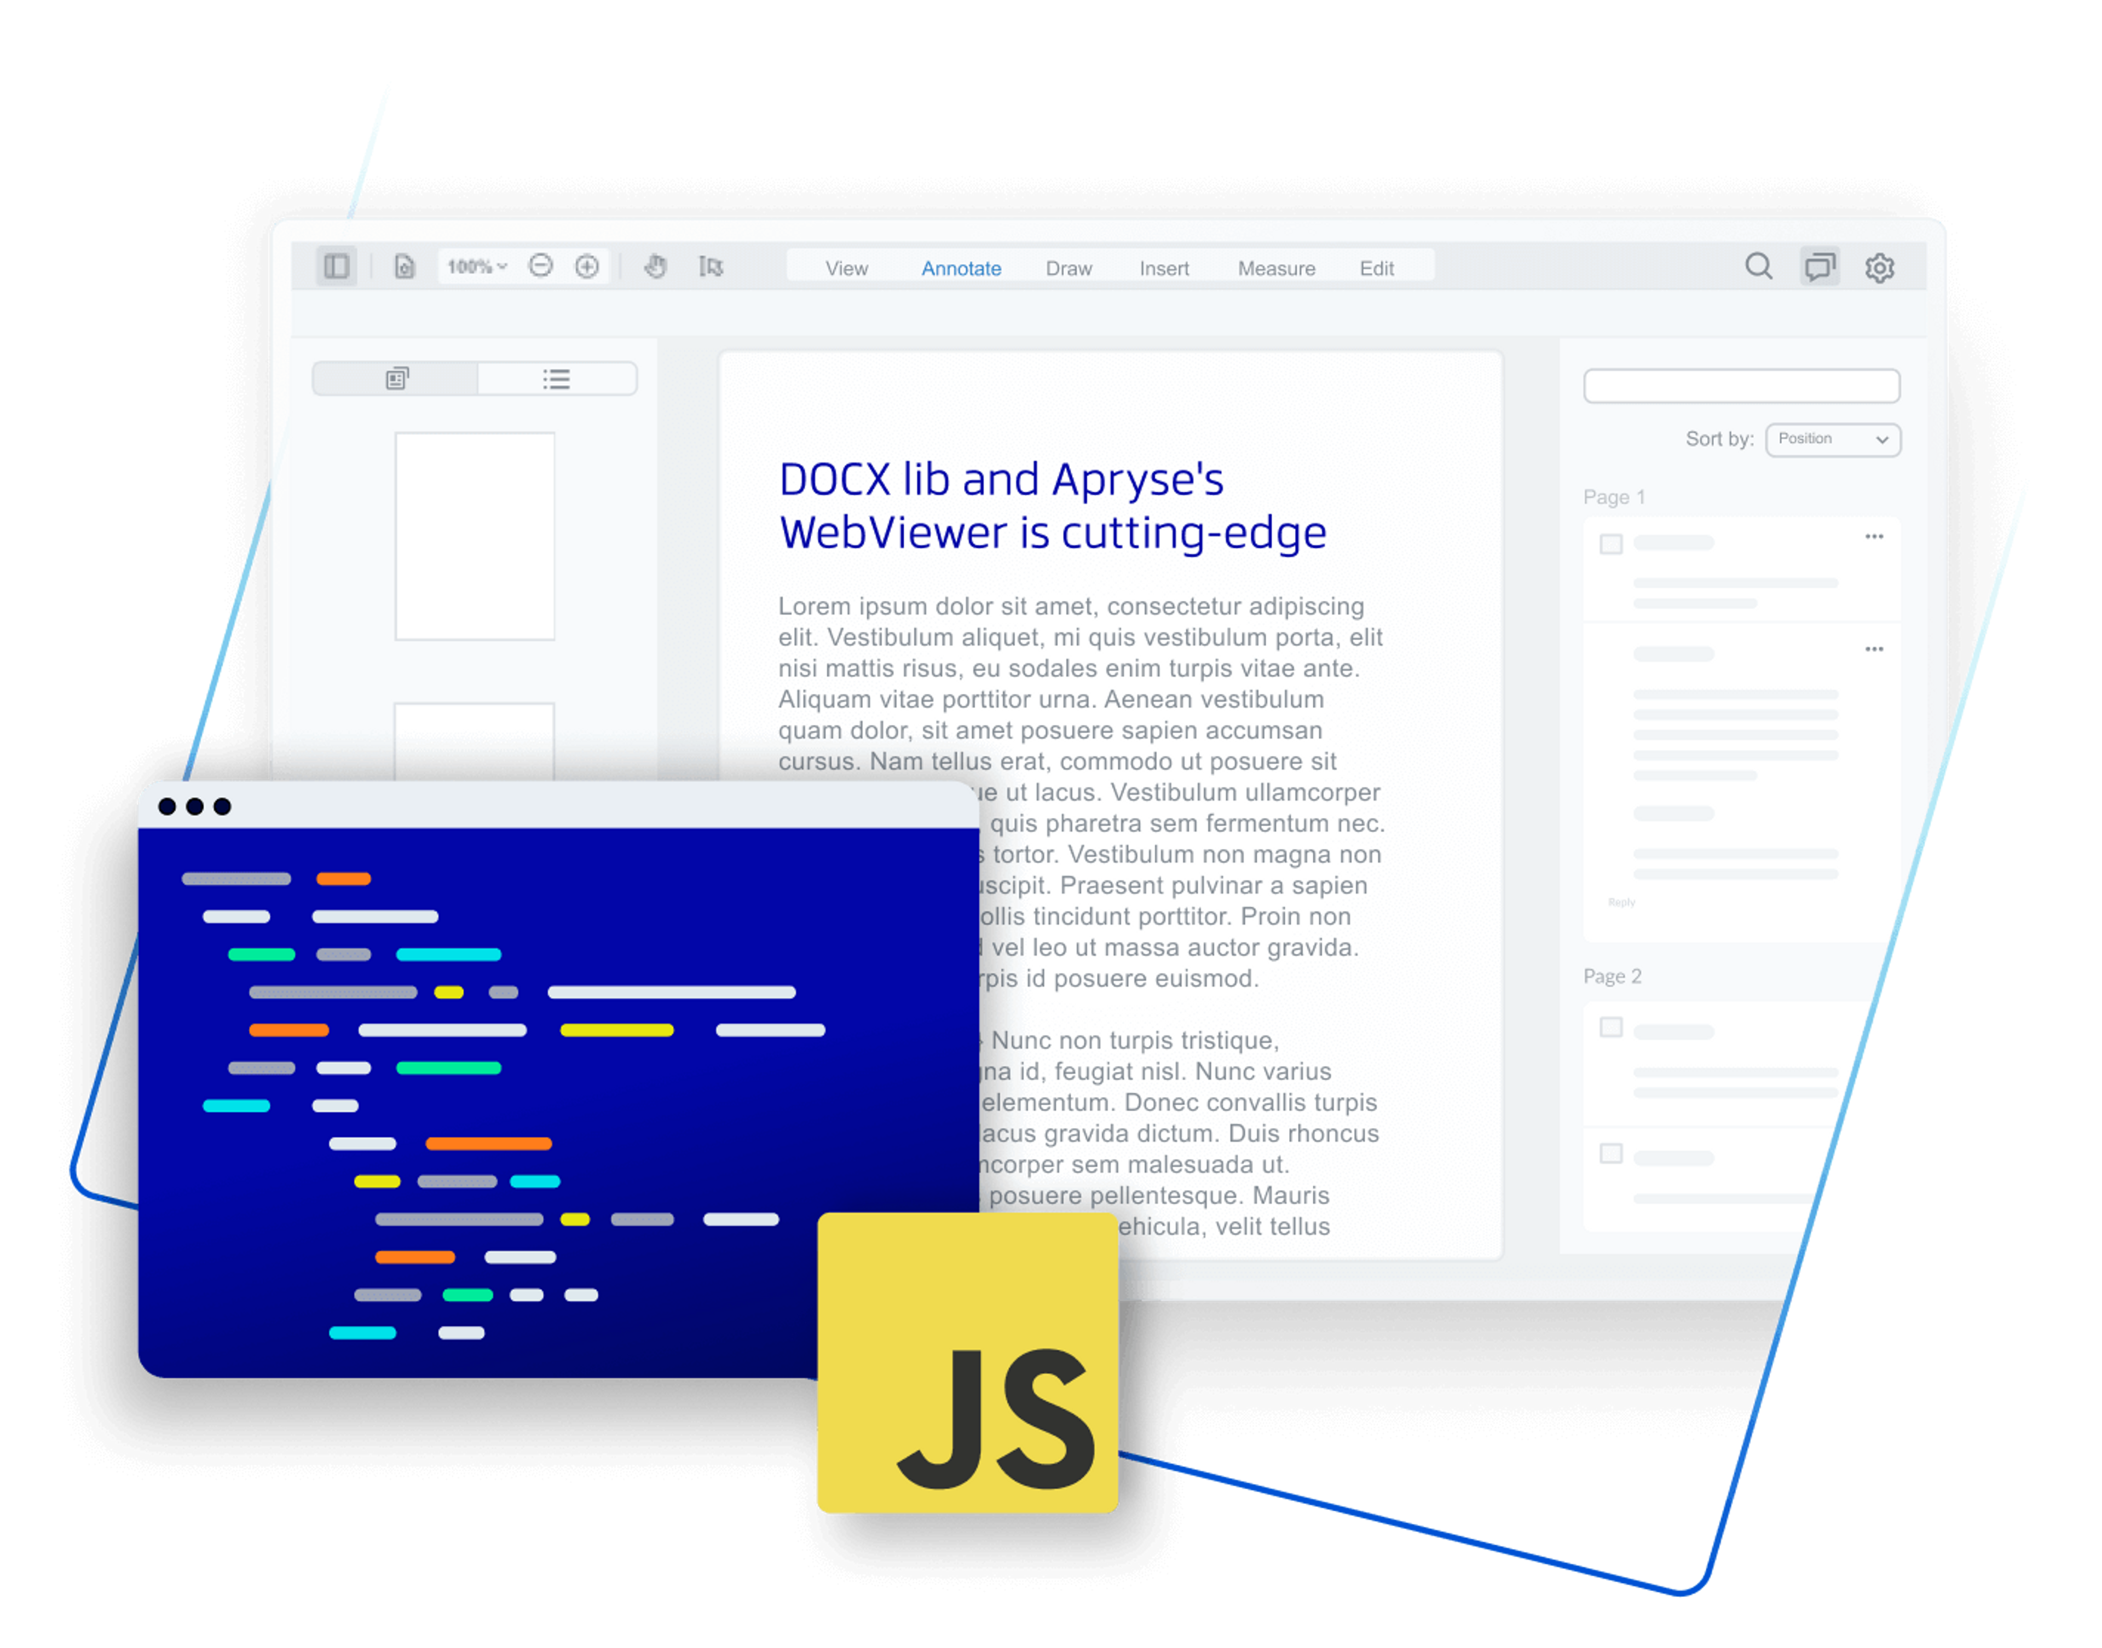Open settings gear icon
Viewport: 2102px width, 1648px height.
(x=1879, y=267)
